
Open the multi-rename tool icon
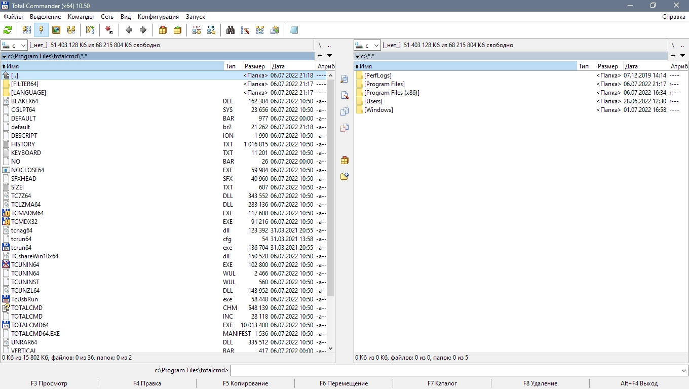point(245,30)
